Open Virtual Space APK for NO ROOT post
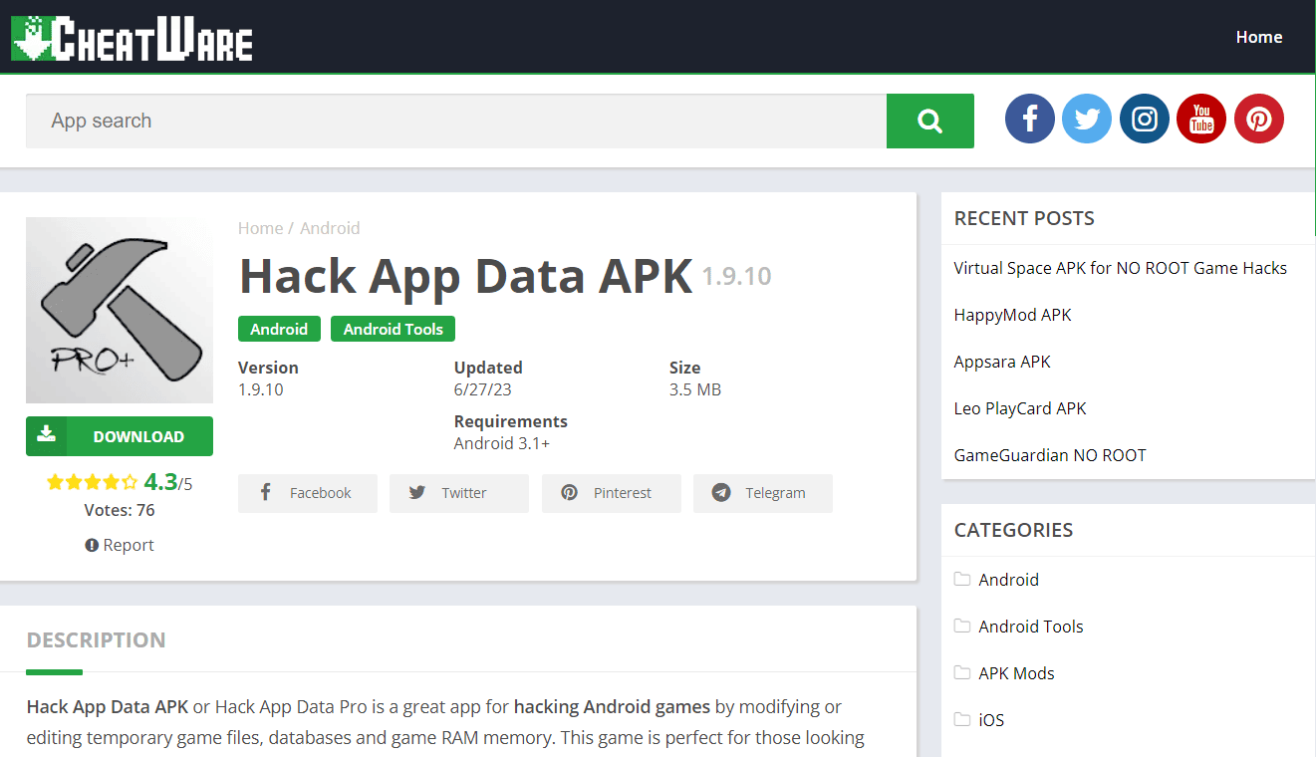This screenshot has height=757, width=1316. [1121, 268]
